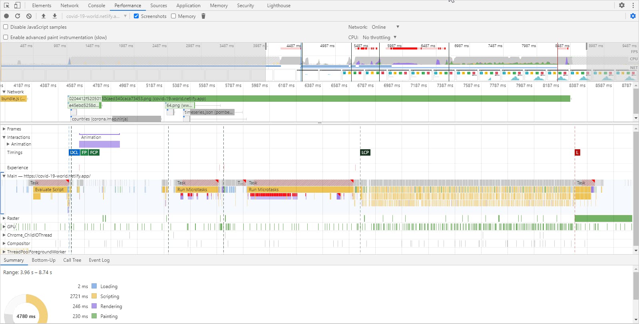Click the red L load marker
The height and width of the screenshot is (324, 639).
[x=577, y=152]
